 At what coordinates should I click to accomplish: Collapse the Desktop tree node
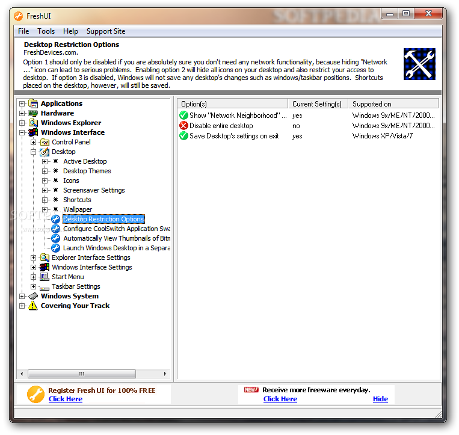coord(33,152)
